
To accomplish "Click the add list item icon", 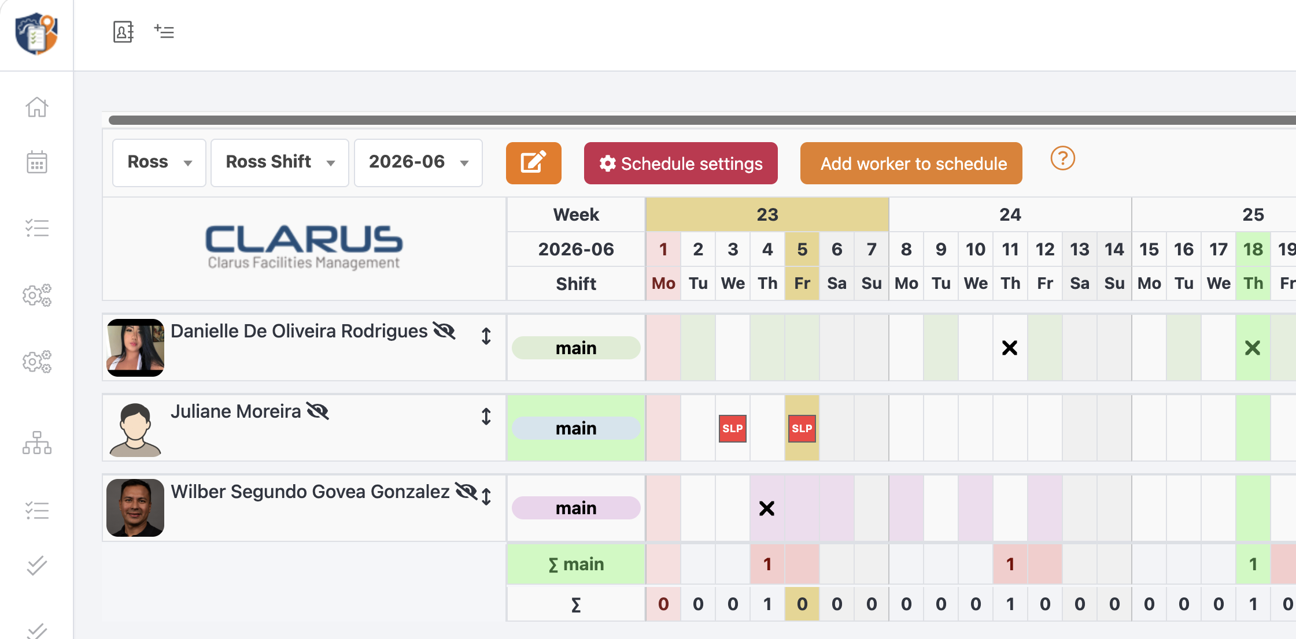I will point(164,31).
